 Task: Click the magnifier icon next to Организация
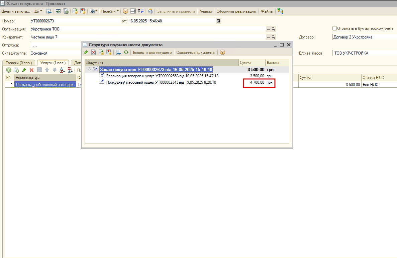(x=274, y=29)
